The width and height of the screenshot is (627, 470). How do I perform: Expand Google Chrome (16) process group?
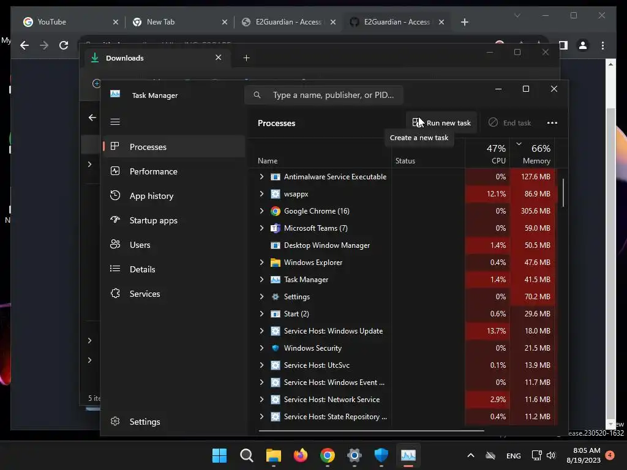coord(261,211)
